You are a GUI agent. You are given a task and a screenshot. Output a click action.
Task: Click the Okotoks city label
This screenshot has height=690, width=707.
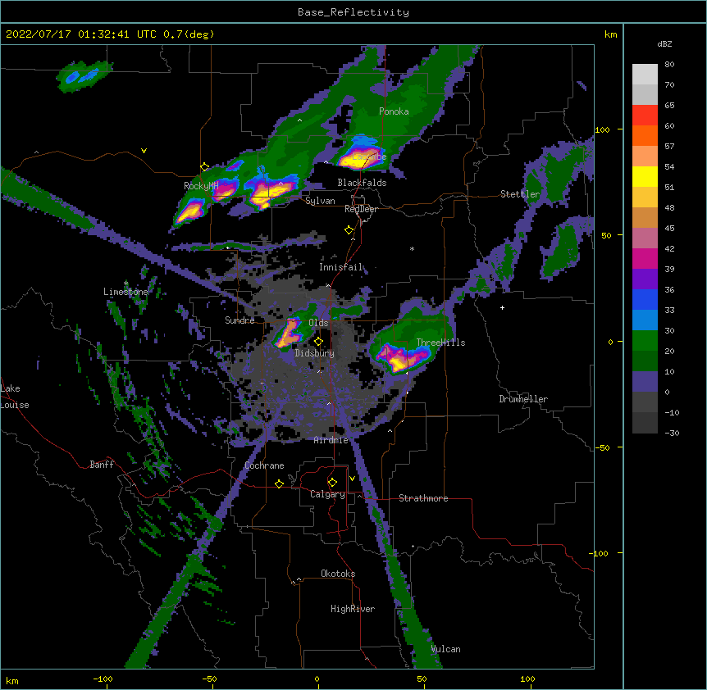(338, 574)
